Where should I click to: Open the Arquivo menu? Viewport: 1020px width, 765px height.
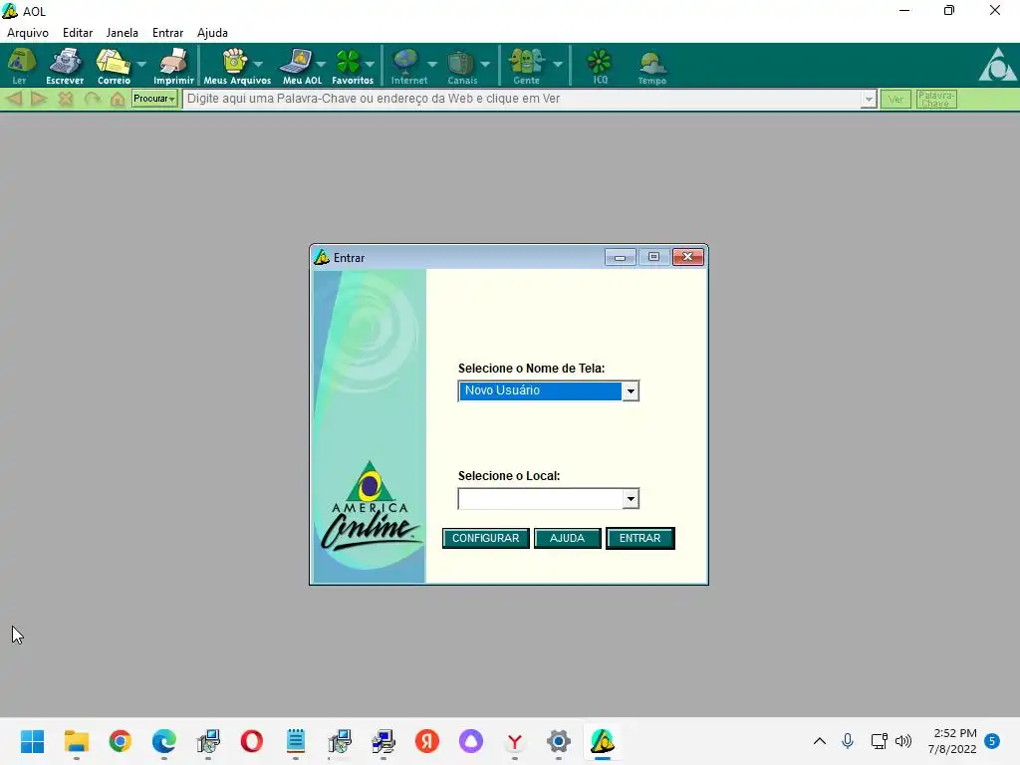[x=27, y=33]
